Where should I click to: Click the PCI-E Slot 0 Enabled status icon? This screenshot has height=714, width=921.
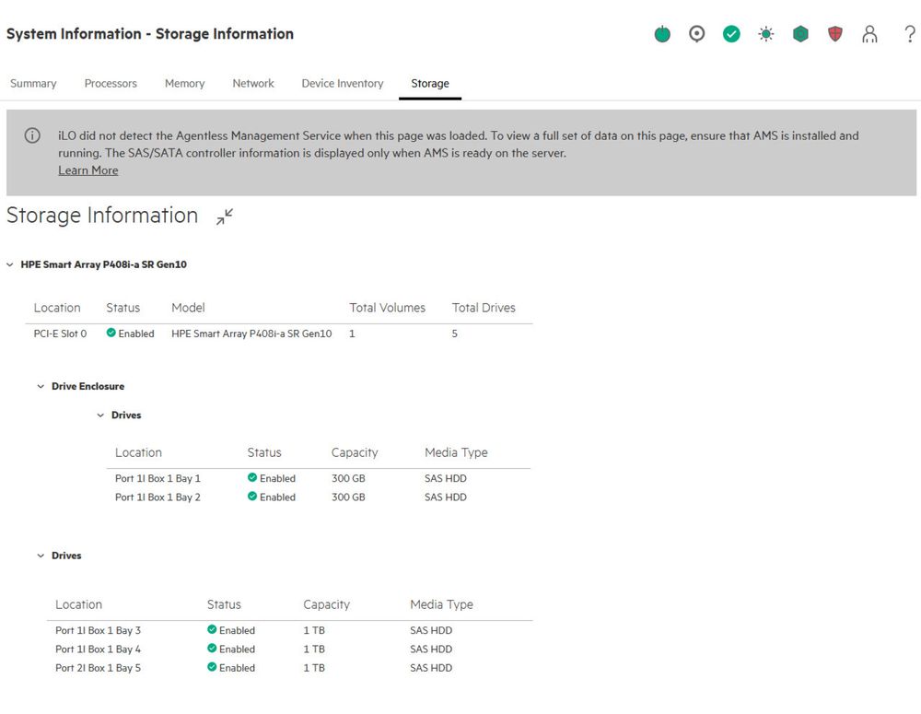click(x=111, y=333)
